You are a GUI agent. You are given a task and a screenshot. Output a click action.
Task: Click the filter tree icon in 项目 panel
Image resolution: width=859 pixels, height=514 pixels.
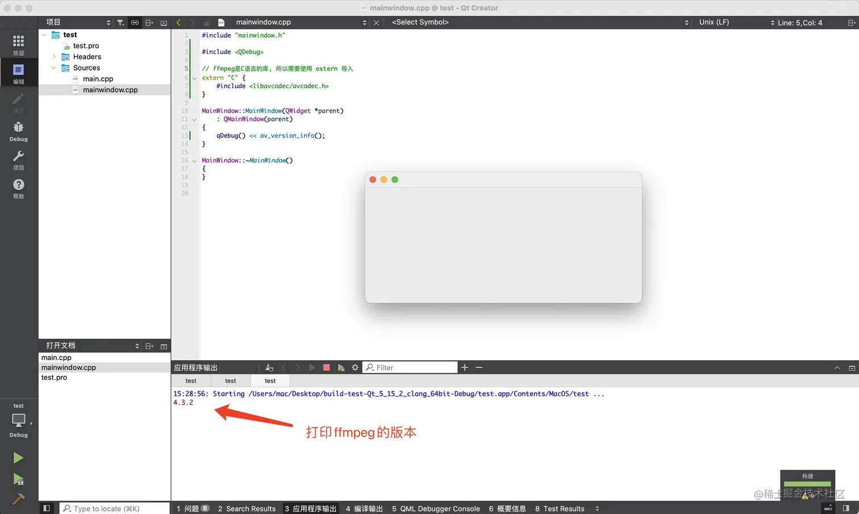[120, 23]
